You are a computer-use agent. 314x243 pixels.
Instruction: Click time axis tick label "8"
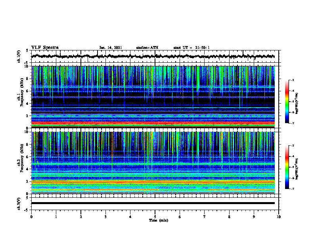pyautogui.click(x=229, y=217)
